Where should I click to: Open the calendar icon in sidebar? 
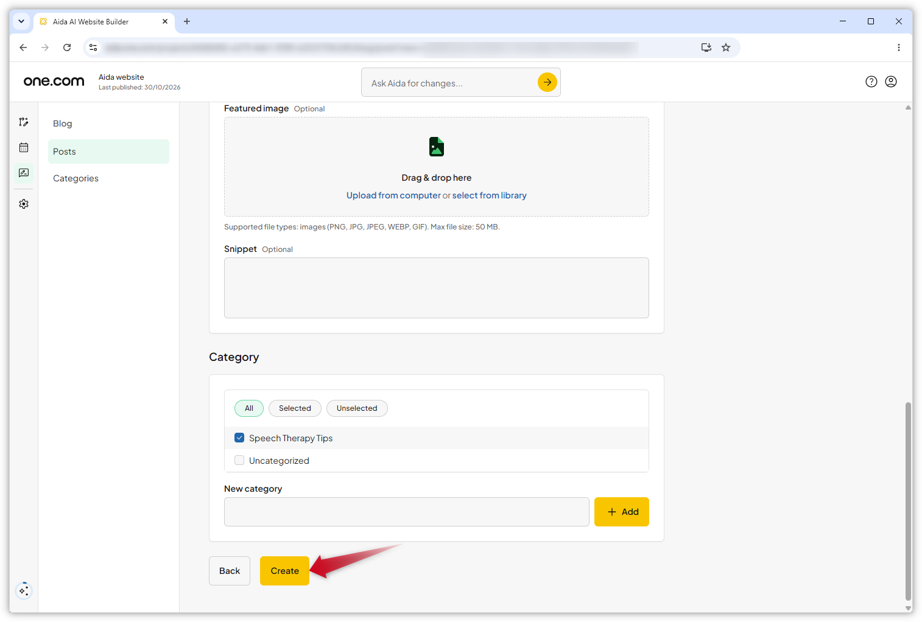[x=24, y=148]
